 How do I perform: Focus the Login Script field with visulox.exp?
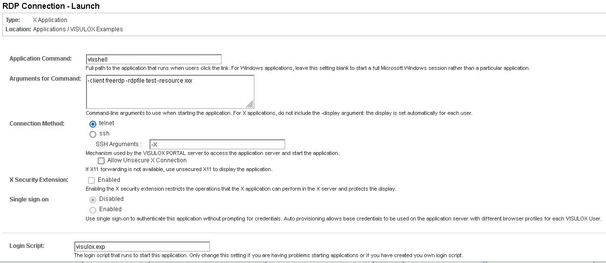(142, 246)
